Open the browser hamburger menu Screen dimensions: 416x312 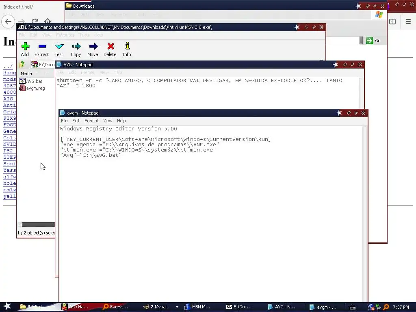click(x=408, y=22)
